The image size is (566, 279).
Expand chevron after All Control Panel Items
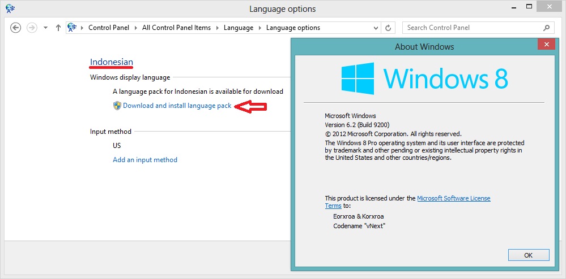coord(218,28)
